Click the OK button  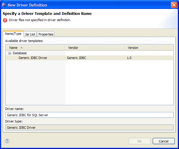[140, 141]
